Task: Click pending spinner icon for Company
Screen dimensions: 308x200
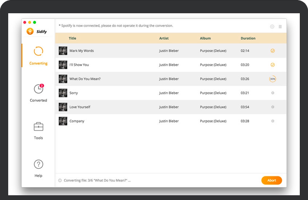Action: (273, 121)
